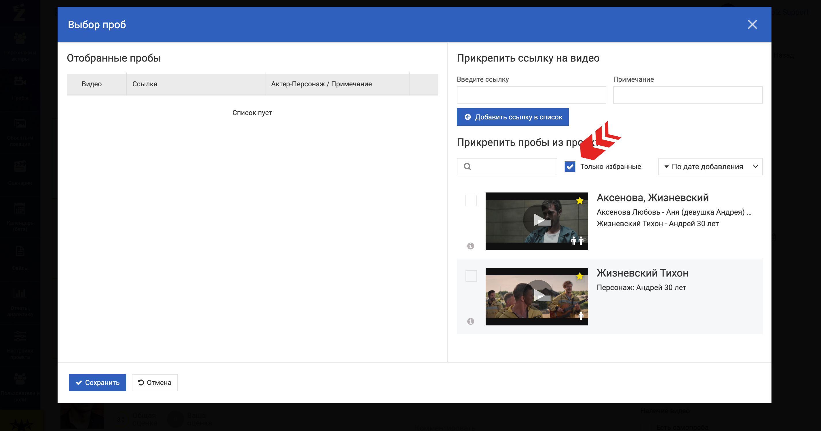Click info icon for Жизневский Тихон audition
This screenshot has height=431, width=821.
(x=470, y=321)
